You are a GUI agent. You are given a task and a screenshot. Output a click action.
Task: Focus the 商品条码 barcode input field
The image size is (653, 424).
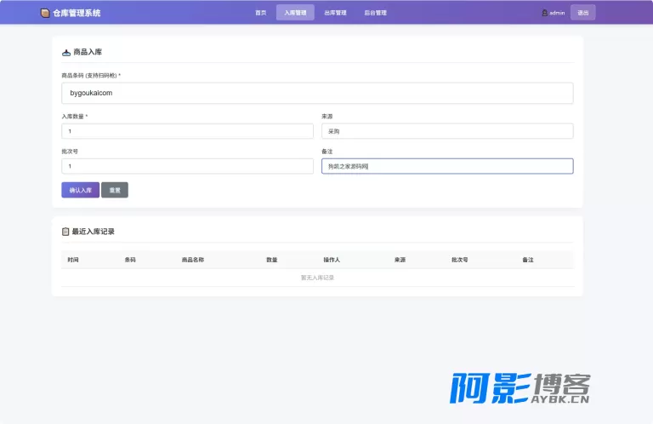coord(317,93)
